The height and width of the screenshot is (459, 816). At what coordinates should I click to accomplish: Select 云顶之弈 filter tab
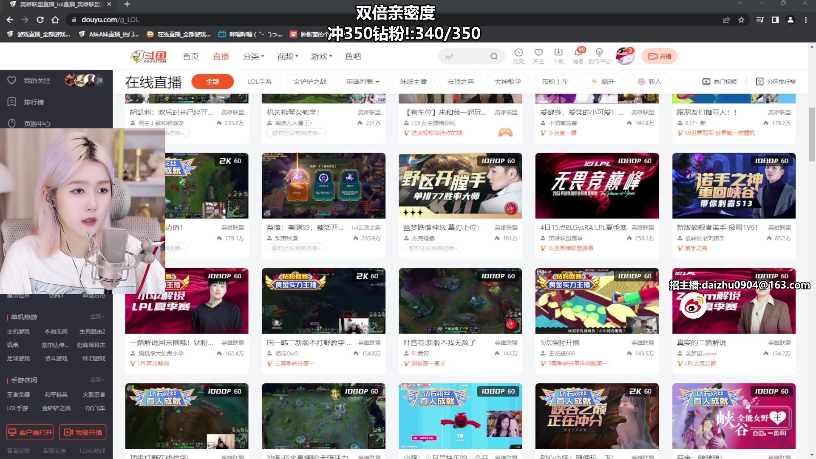pyautogui.click(x=460, y=82)
